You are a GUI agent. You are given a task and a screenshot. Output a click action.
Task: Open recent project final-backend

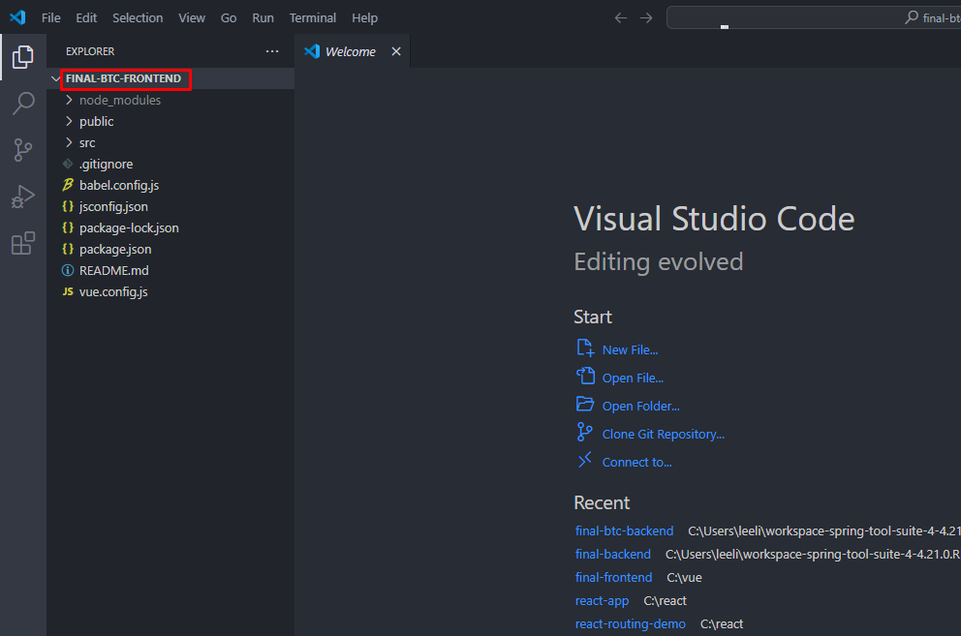coord(613,554)
